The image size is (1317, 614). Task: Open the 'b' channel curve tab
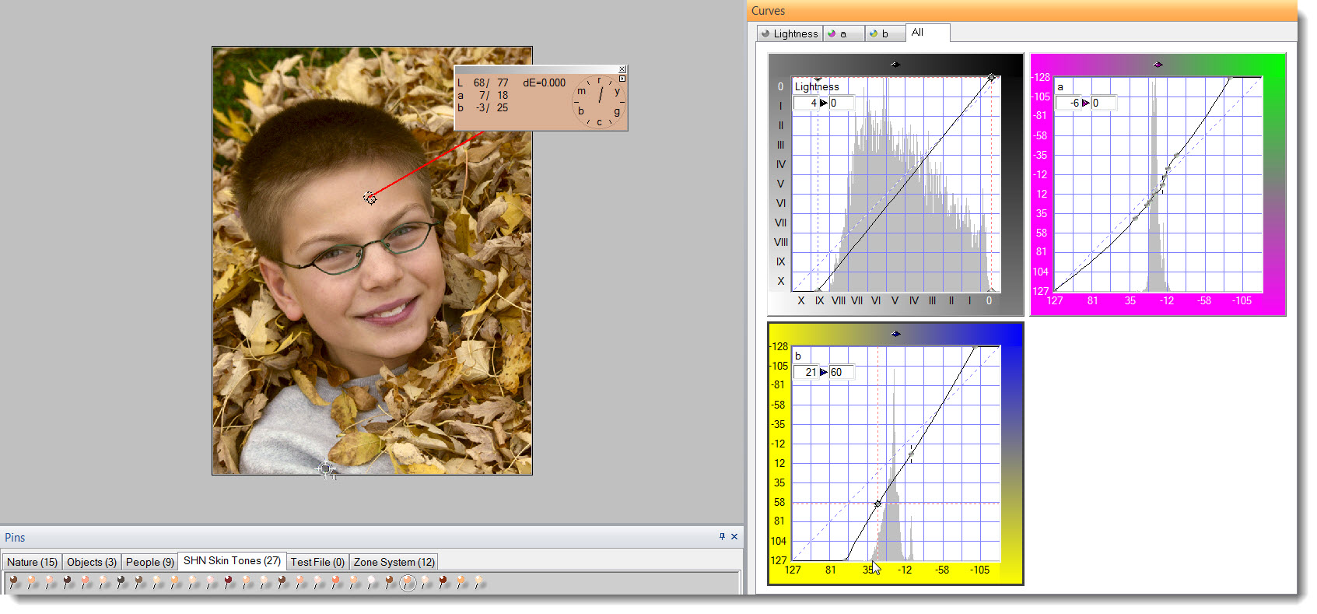[884, 33]
